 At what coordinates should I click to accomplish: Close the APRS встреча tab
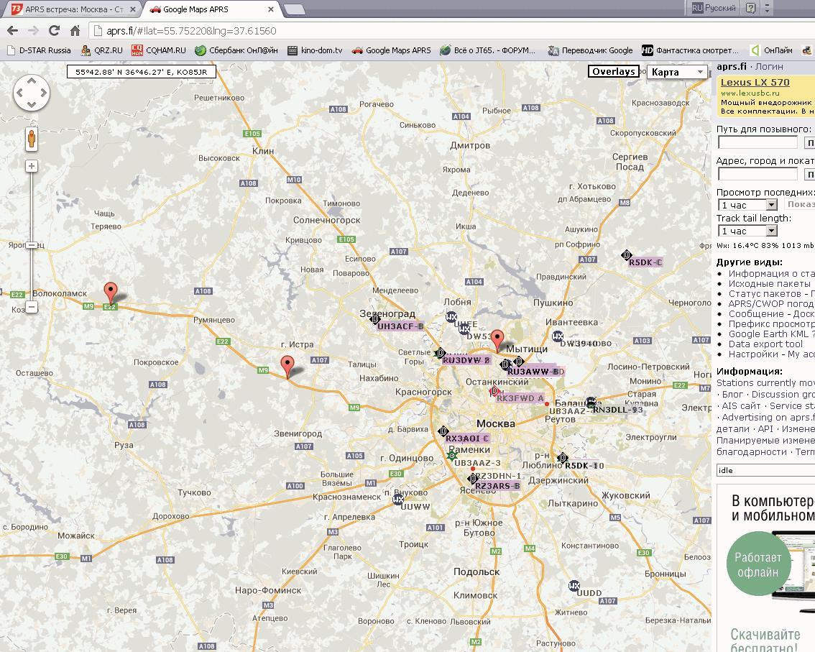pos(132,9)
